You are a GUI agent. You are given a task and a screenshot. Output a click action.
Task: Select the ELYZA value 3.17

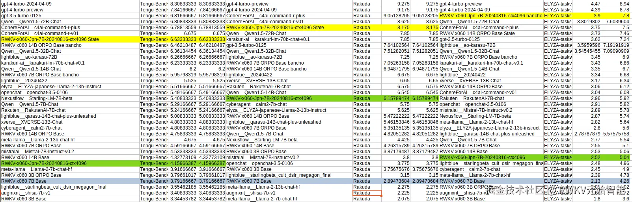587,81
